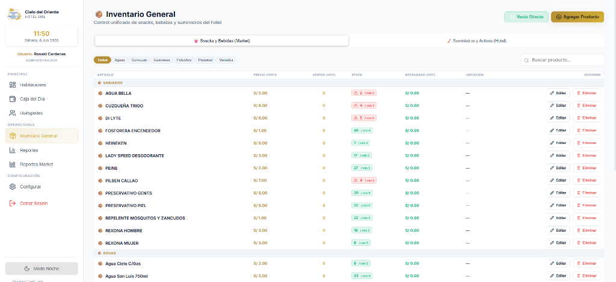The width and height of the screenshot is (616, 282).
Task: Open Reportes chart icon in sidebar
Action: tap(13, 150)
